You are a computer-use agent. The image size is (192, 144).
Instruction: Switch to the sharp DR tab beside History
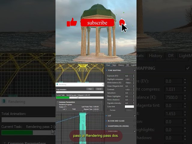coord(127,65)
